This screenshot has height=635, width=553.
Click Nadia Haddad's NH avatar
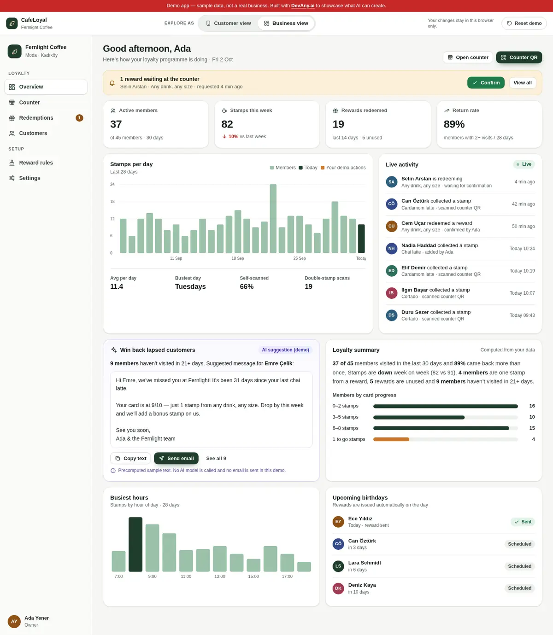[x=391, y=249]
